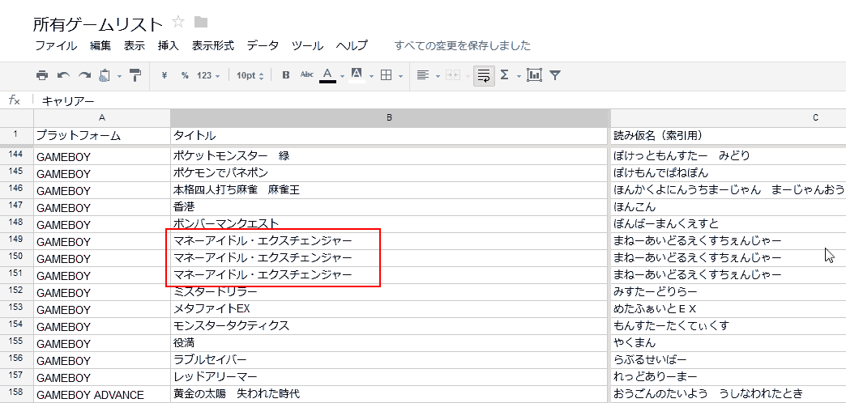Click the clipboard paste icon
This screenshot has width=846, height=403.
[x=105, y=75]
